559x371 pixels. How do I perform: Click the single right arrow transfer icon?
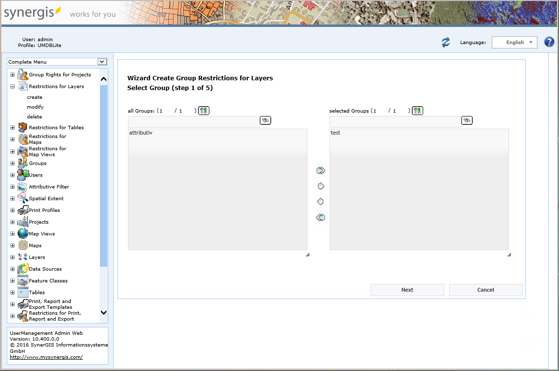(321, 185)
